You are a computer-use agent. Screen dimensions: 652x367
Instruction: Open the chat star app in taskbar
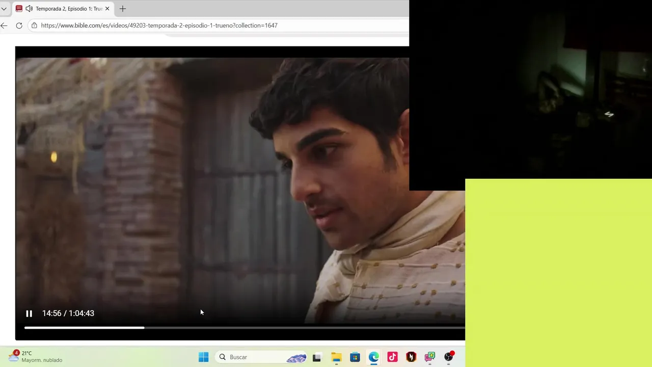(x=430, y=357)
